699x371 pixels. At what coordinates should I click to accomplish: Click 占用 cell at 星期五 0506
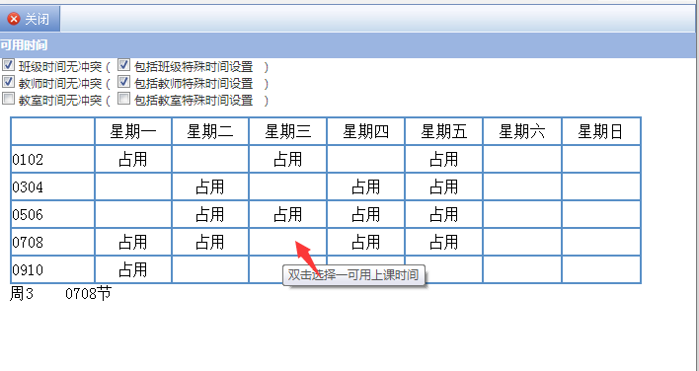pyautogui.click(x=443, y=214)
